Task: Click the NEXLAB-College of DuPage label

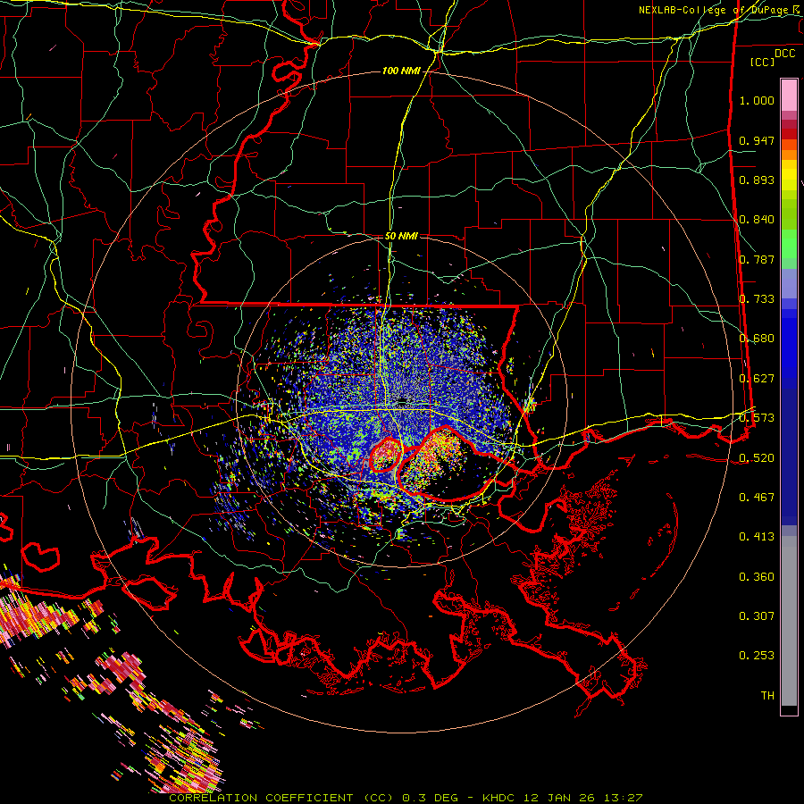Action: (721, 10)
